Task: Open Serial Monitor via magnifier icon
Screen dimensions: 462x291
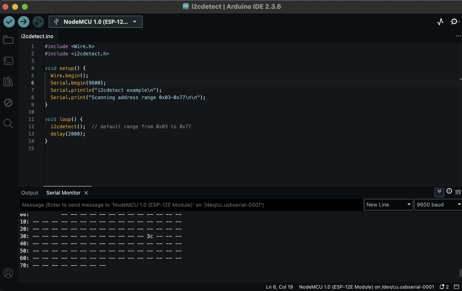Action: coord(454,22)
